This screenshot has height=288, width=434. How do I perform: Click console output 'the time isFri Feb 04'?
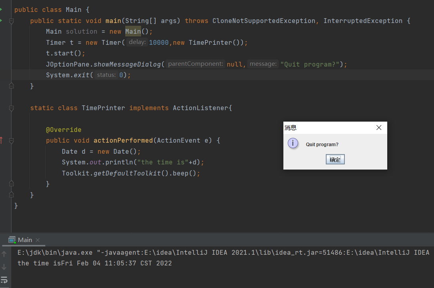(x=59, y=263)
